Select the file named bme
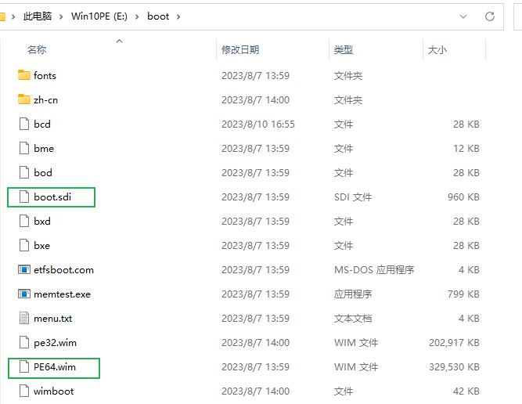522x404 pixels. pyautogui.click(x=44, y=149)
